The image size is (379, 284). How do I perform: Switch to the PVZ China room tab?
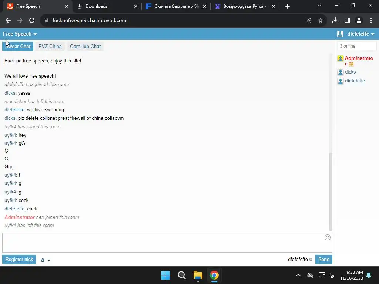[50, 46]
